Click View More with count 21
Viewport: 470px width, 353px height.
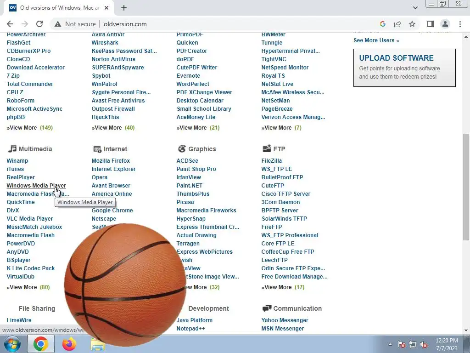(198, 128)
